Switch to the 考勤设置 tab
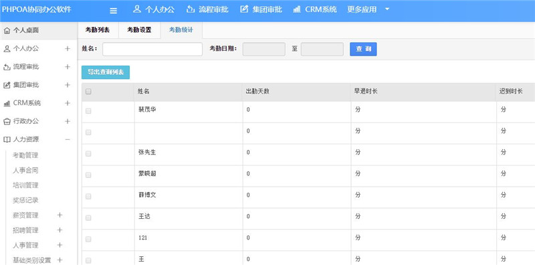Screen dimensions: 535x265 (139, 30)
